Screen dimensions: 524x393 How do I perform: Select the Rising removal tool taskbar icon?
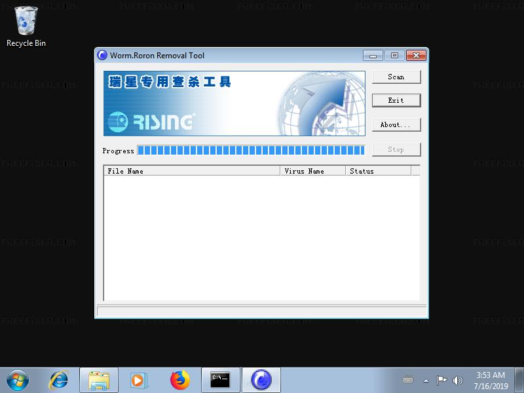point(261,380)
